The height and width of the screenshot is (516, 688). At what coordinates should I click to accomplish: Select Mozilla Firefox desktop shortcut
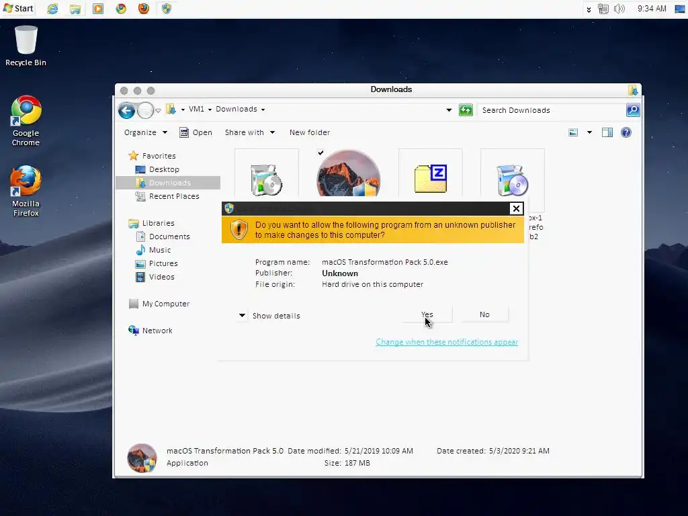coord(26,191)
